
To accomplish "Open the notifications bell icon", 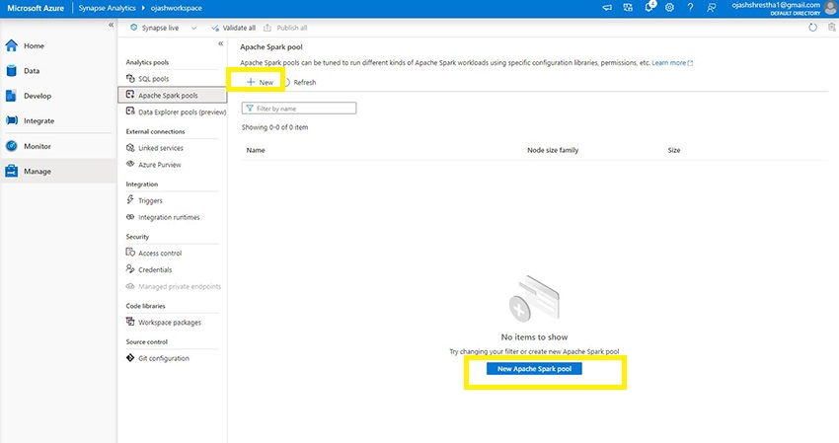I will (649, 8).
